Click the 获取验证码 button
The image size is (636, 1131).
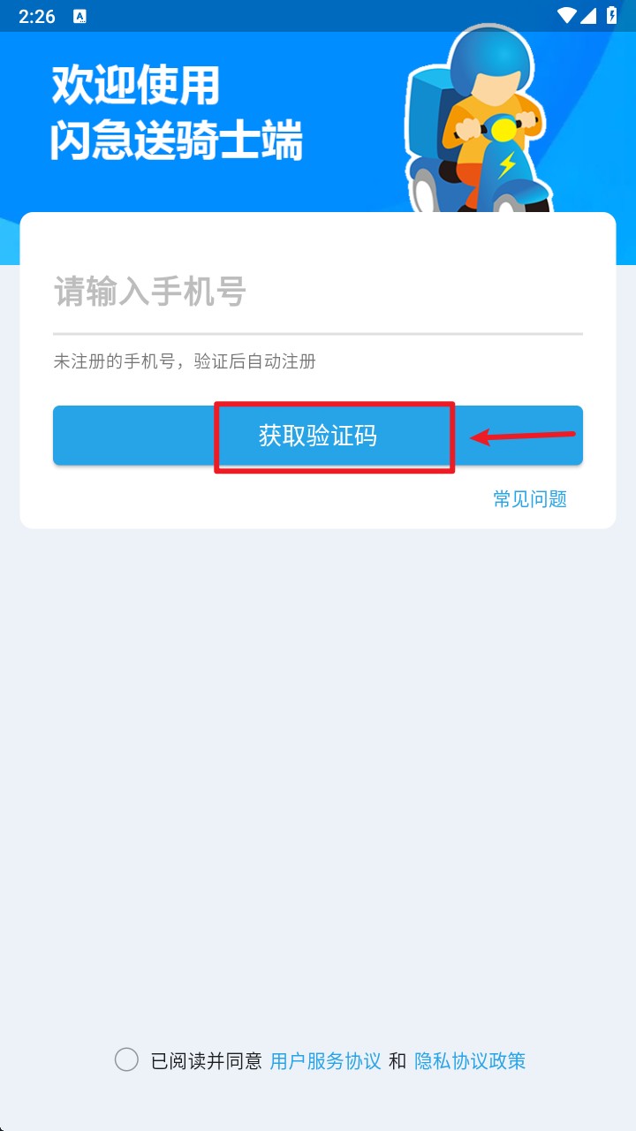point(318,436)
